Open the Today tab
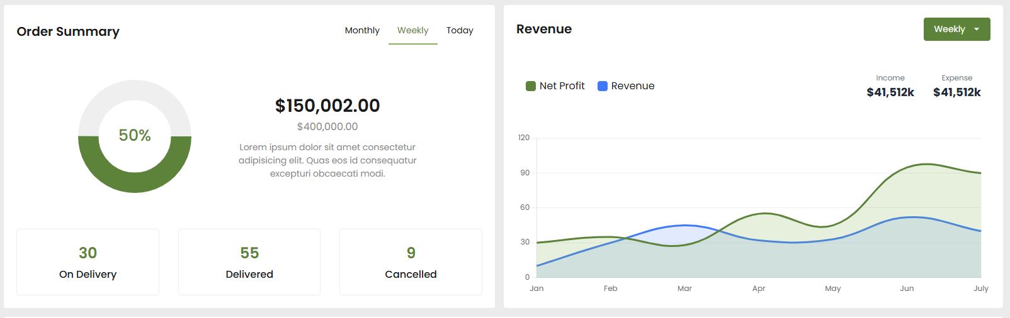The image size is (1010, 318). 460,30
